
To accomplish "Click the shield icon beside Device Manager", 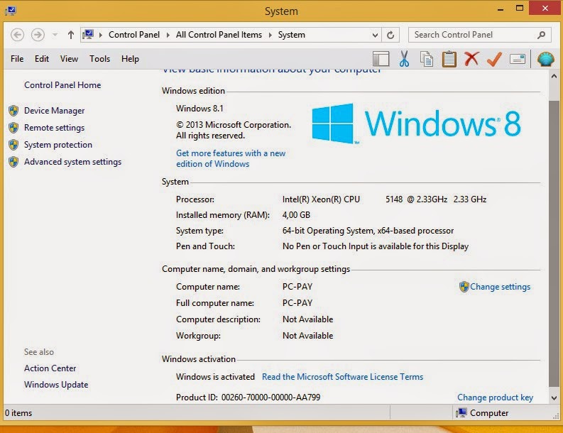I will (13, 111).
